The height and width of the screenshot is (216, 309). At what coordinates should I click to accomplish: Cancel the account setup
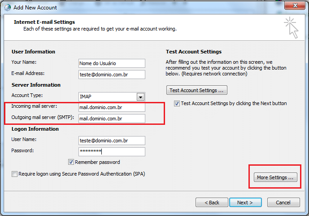(283, 203)
